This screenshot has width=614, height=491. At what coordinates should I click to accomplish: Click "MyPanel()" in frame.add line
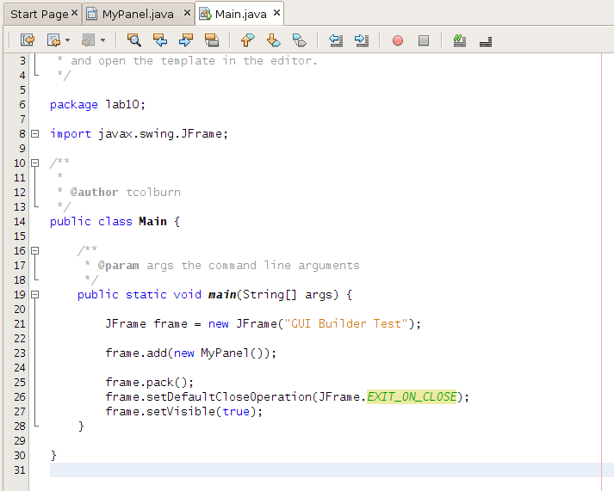[x=233, y=353]
